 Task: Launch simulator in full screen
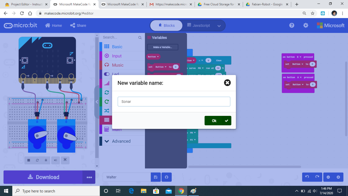[65, 160]
